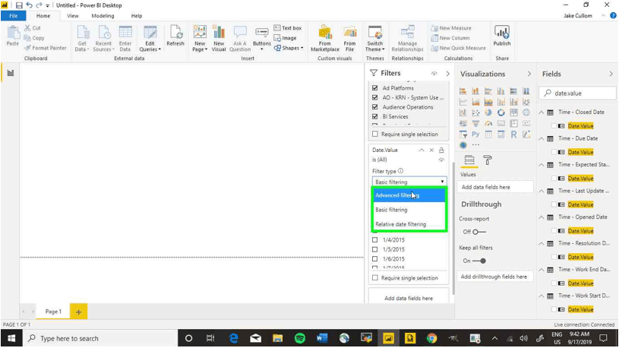The width and height of the screenshot is (619, 348).
Task: Click Save icon in title bar
Action: [x=19, y=5]
